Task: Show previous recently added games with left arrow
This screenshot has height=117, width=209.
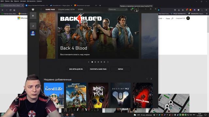Action: (x=147, y=79)
